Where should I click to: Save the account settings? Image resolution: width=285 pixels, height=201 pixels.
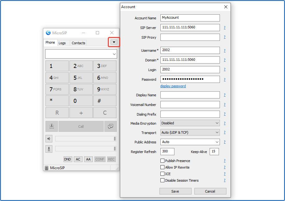175,191
